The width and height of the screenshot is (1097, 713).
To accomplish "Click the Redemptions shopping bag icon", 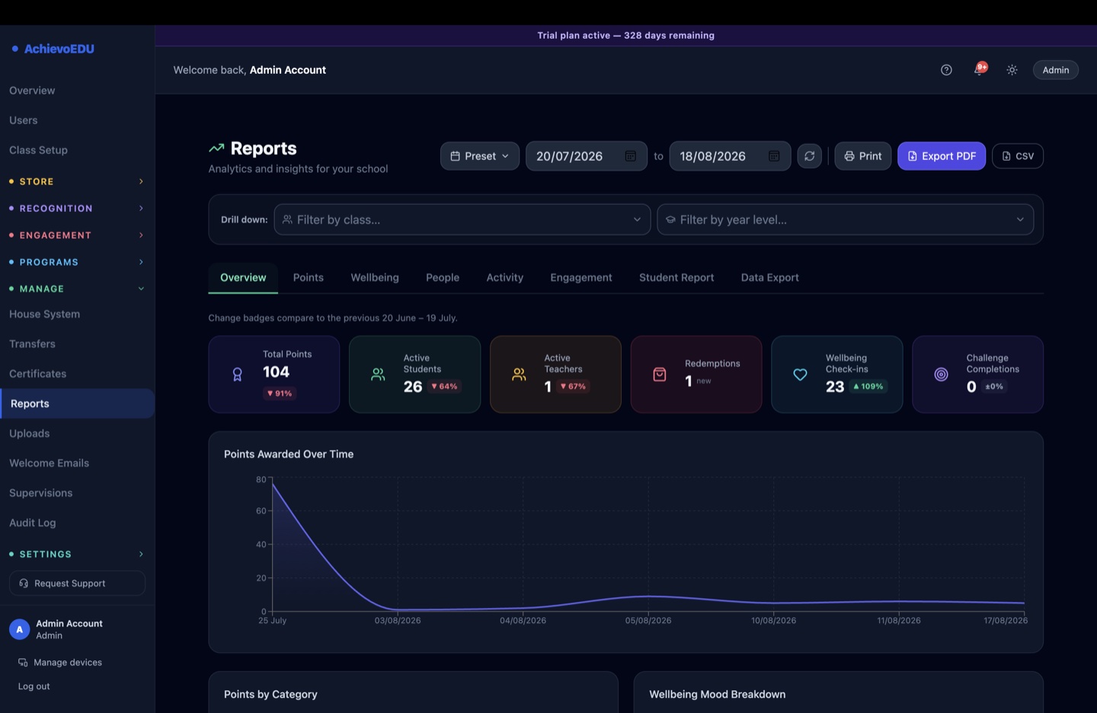I will coord(660,375).
